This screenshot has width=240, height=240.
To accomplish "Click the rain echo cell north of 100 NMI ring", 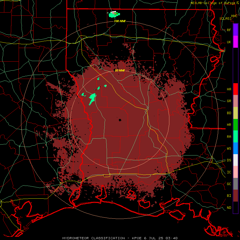I will (x=114, y=14).
